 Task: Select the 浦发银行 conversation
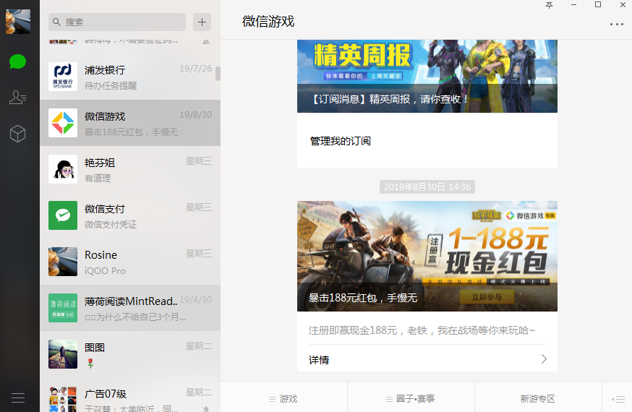[x=130, y=77]
